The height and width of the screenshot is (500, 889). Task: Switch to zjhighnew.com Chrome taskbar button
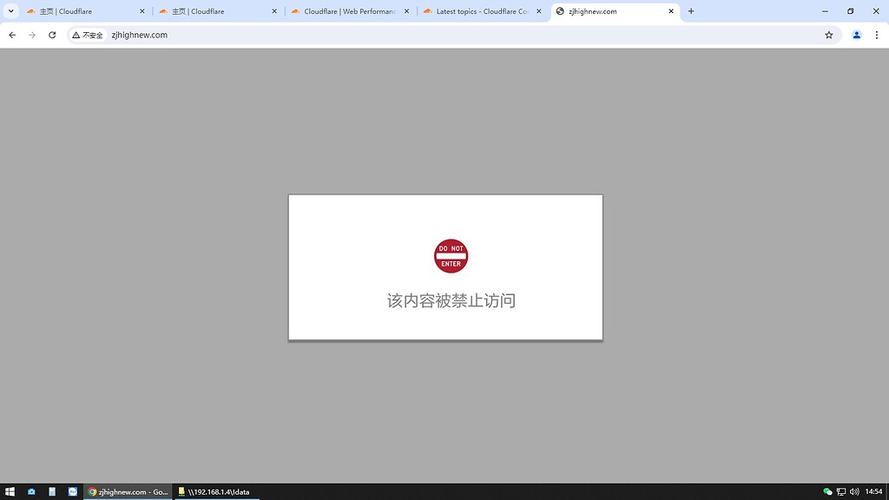128,491
